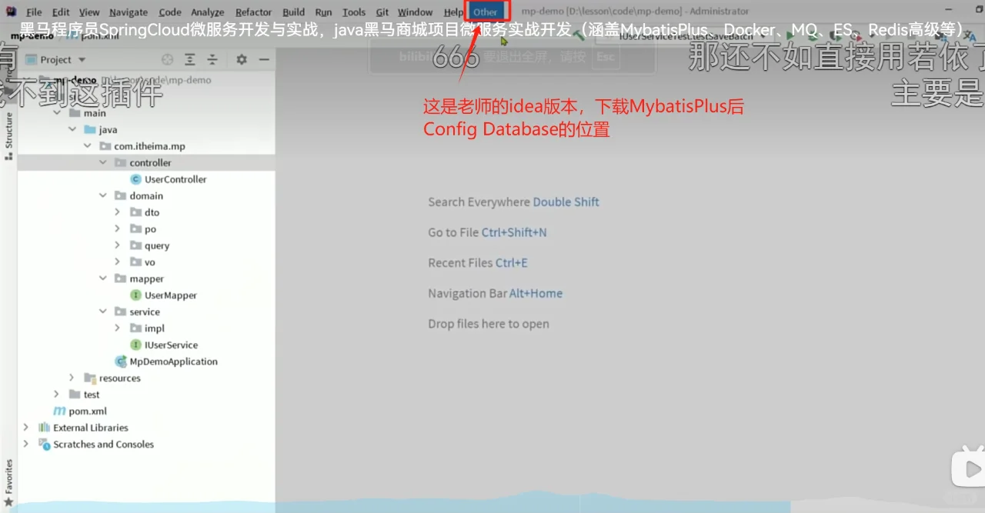Click the Double Shift shortcut for Search Everywhere
Screen dimensions: 985x513
[566, 202]
